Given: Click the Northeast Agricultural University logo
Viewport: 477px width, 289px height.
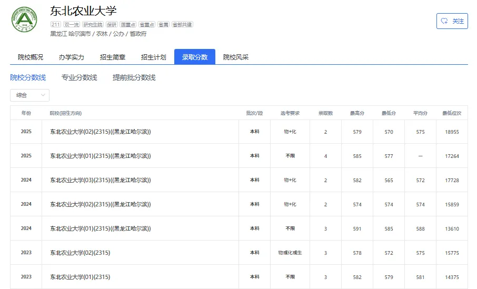Looking at the screenshot, I should click(24, 19).
